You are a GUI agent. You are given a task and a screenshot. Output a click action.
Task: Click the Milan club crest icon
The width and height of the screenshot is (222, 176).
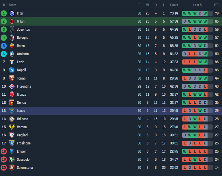12,21
